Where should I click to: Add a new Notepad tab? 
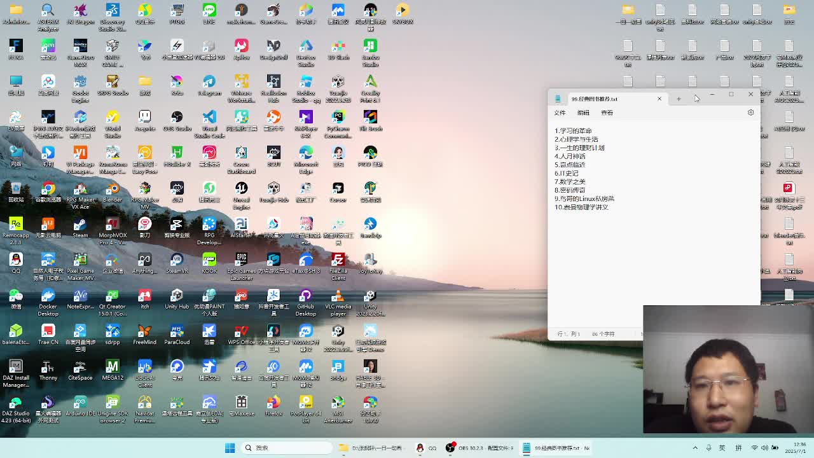pos(679,99)
